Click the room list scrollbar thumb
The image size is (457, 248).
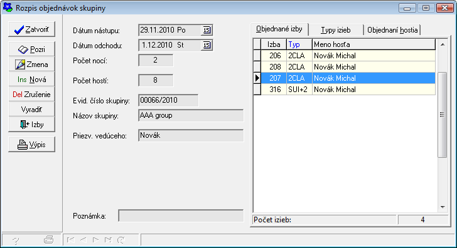443,115
